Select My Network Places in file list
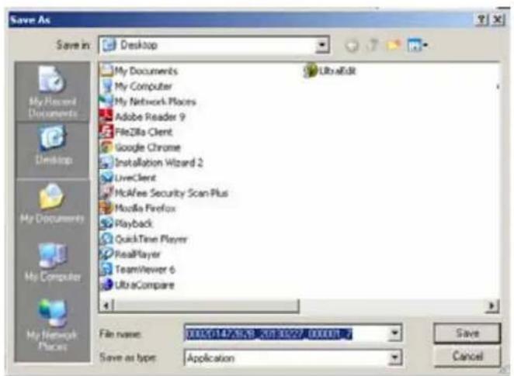The height and width of the screenshot is (376, 514). (x=148, y=102)
